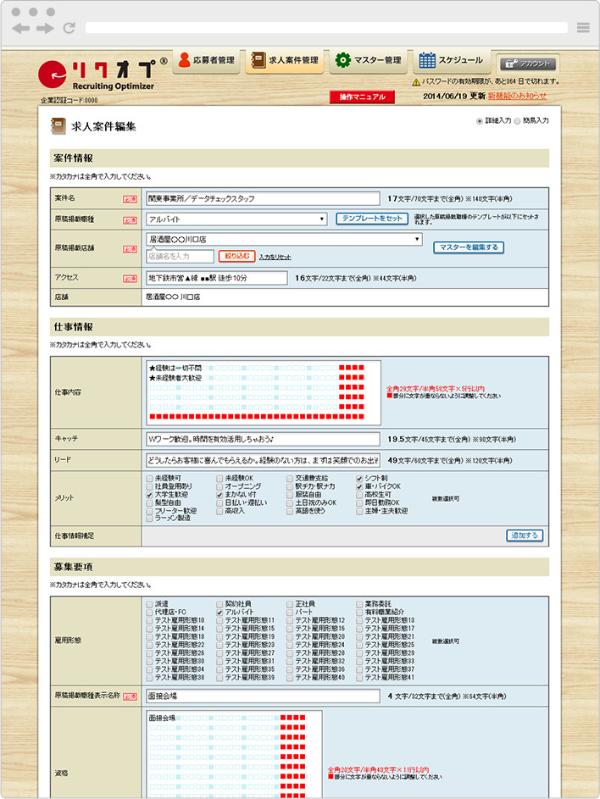
Task: Click the person icon on 応募者管理 tab
Action: click(184, 59)
